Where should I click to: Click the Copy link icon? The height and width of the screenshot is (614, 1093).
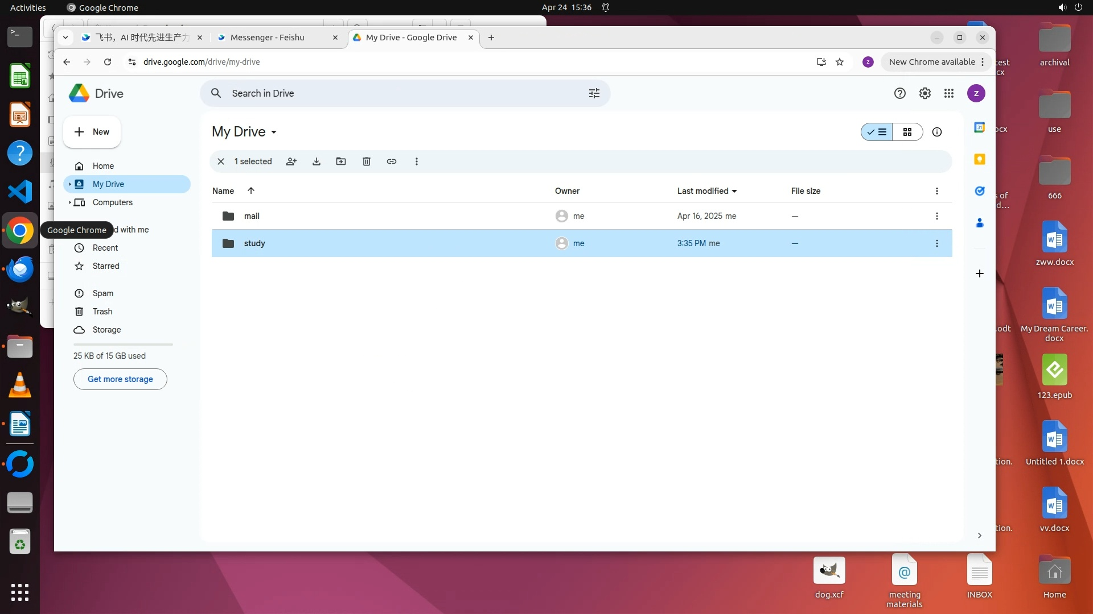[392, 161]
